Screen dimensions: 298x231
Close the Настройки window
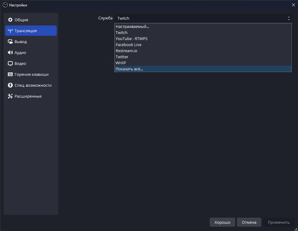(293, 5)
